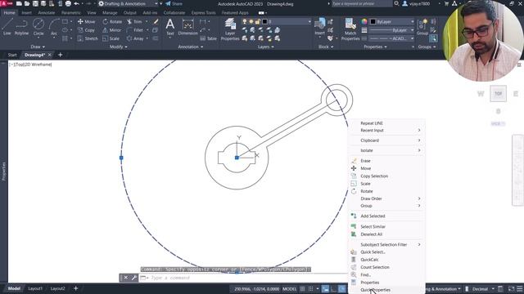Select the Line tool in Draw panel
Image resolution: width=524 pixels, height=294 pixels.
tap(7, 27)
